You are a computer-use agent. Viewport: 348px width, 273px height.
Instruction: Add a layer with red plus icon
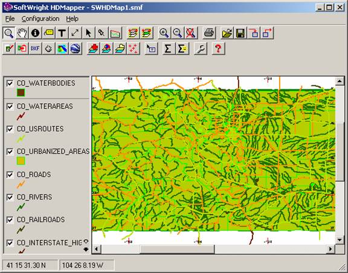pyautogui.click(x=94, y=48)
